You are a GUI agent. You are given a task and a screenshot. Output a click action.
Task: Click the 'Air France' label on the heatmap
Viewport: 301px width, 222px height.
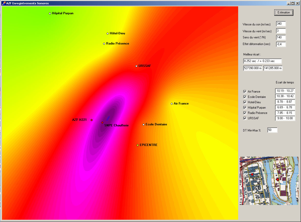pos(181,103)
